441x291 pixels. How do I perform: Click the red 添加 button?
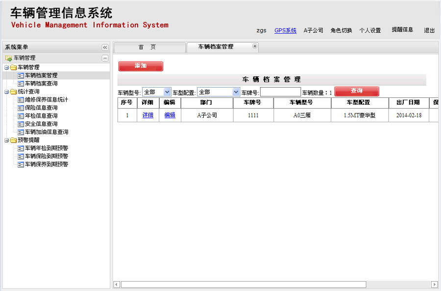(141, 66)
